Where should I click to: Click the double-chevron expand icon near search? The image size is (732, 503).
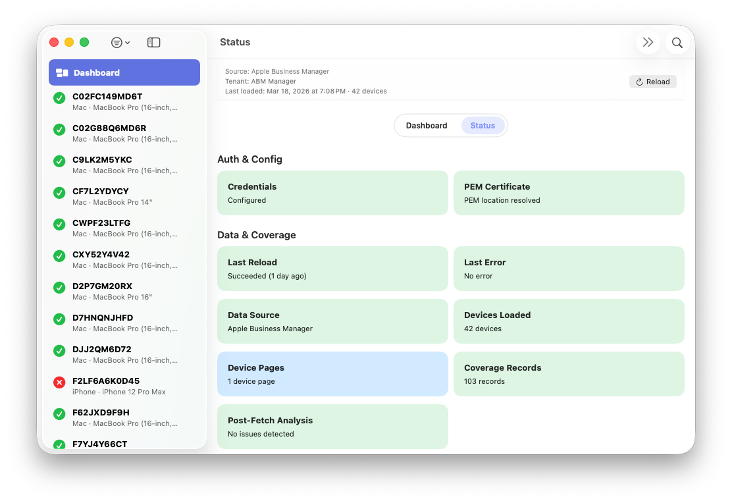pos(648,42)
